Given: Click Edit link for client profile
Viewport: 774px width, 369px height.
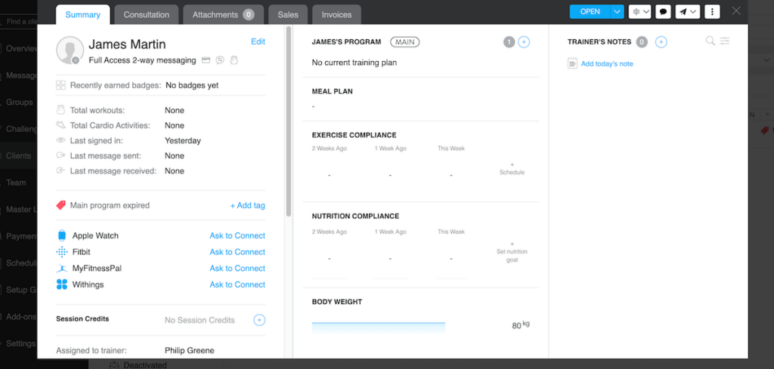Looking at the screenshot, I should pos(258,42).
